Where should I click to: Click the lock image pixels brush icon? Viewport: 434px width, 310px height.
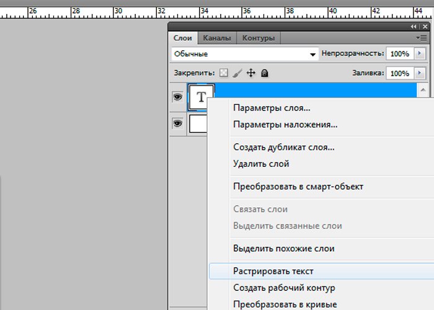pos(237,73)
